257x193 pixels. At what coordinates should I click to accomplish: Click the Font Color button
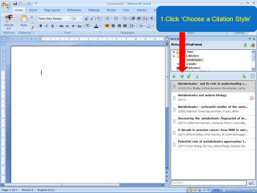(x=96, y=26)
